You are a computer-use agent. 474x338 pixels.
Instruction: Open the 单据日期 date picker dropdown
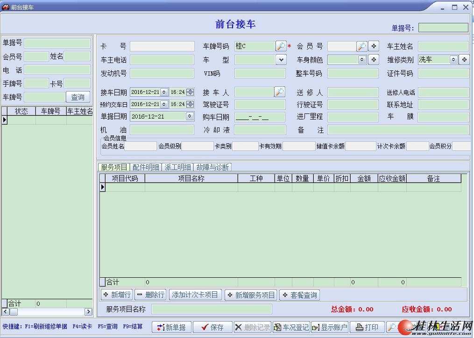point(190,116)
